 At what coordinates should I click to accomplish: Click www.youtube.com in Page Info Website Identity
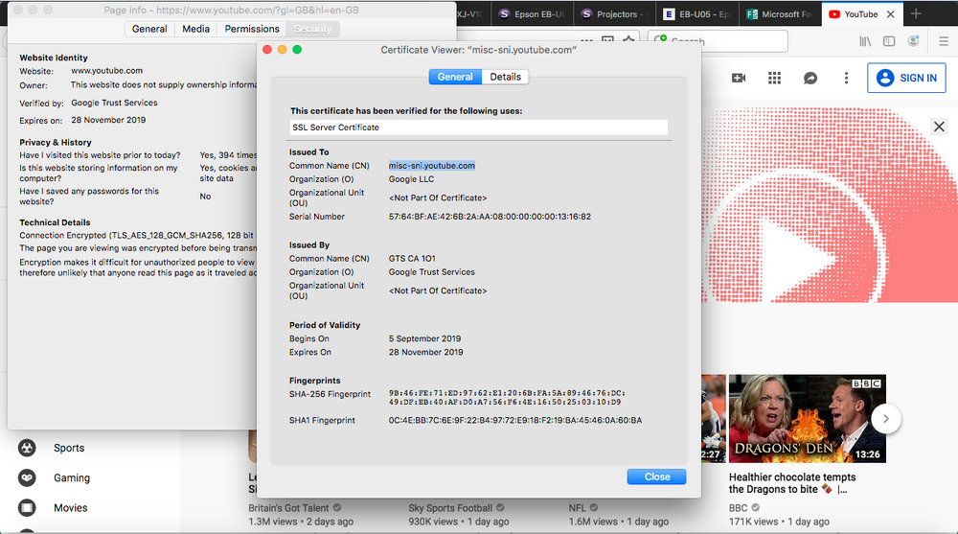(107, 71)
